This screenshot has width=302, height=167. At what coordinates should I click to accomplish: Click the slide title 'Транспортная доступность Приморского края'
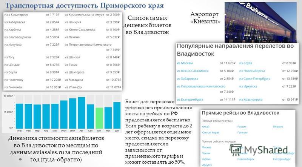pos(85,5)
